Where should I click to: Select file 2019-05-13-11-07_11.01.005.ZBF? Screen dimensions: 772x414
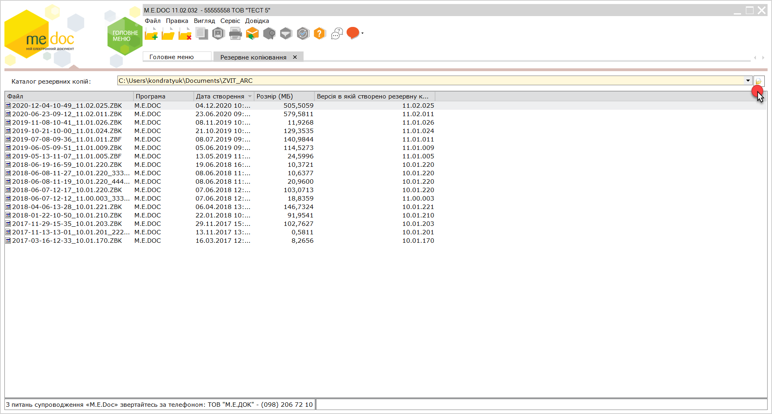point(67,156)
